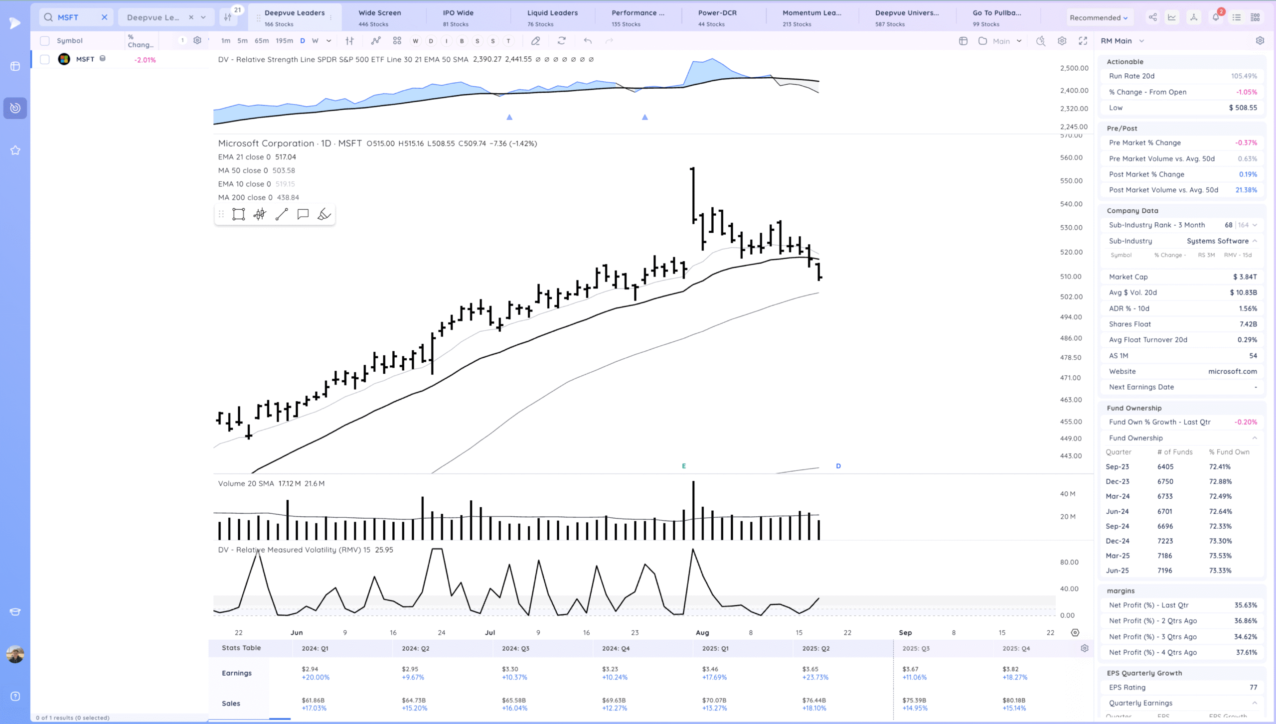This screenshot has height=724, width=1276.
Task: Toggle fullscreen chart mode
Action: click(1083, 41)
